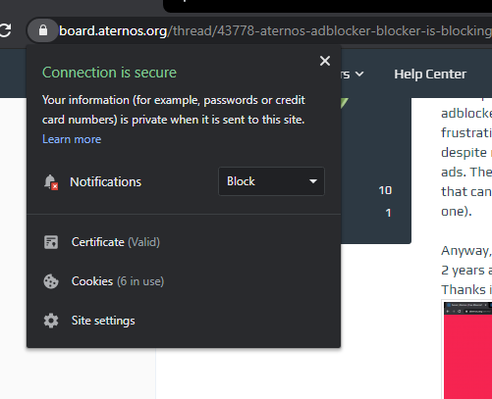The image size is (492, 399).
Task: Reload the page with refresh icon
Action: point(5,30)
